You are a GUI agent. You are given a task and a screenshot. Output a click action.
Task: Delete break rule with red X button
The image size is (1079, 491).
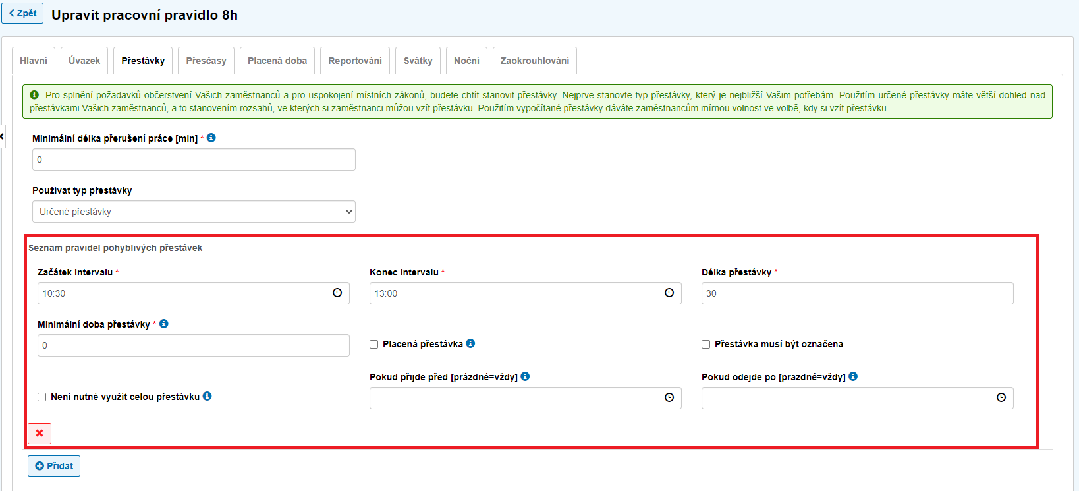point(40,433)
